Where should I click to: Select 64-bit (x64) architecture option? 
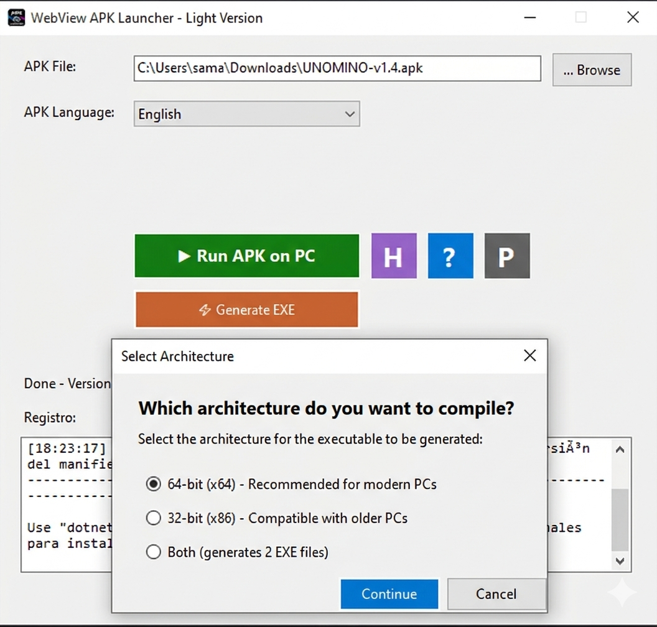point(291,484)
